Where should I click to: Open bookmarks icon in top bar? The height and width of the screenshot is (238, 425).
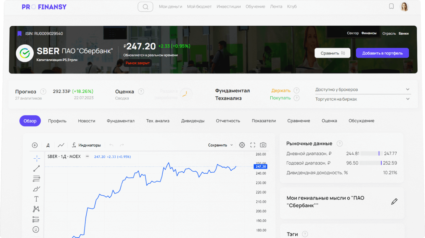click(x=391, y=6)
